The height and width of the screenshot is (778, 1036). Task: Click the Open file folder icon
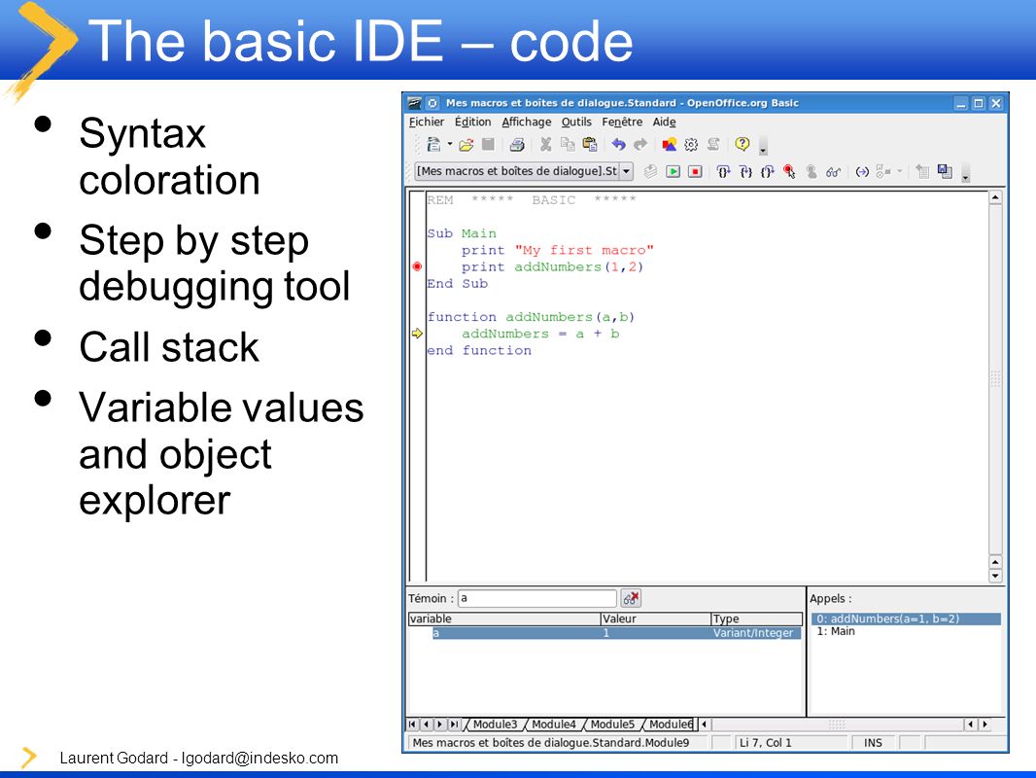coord(466,144)
